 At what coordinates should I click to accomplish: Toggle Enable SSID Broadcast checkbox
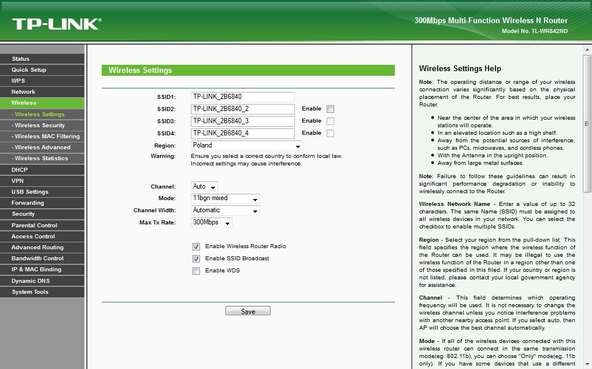(197, 259)
